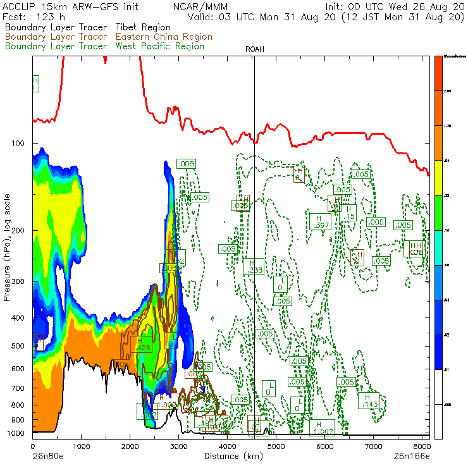Click the colorbar label .01
Screen dimensions: 468x468
446,370
